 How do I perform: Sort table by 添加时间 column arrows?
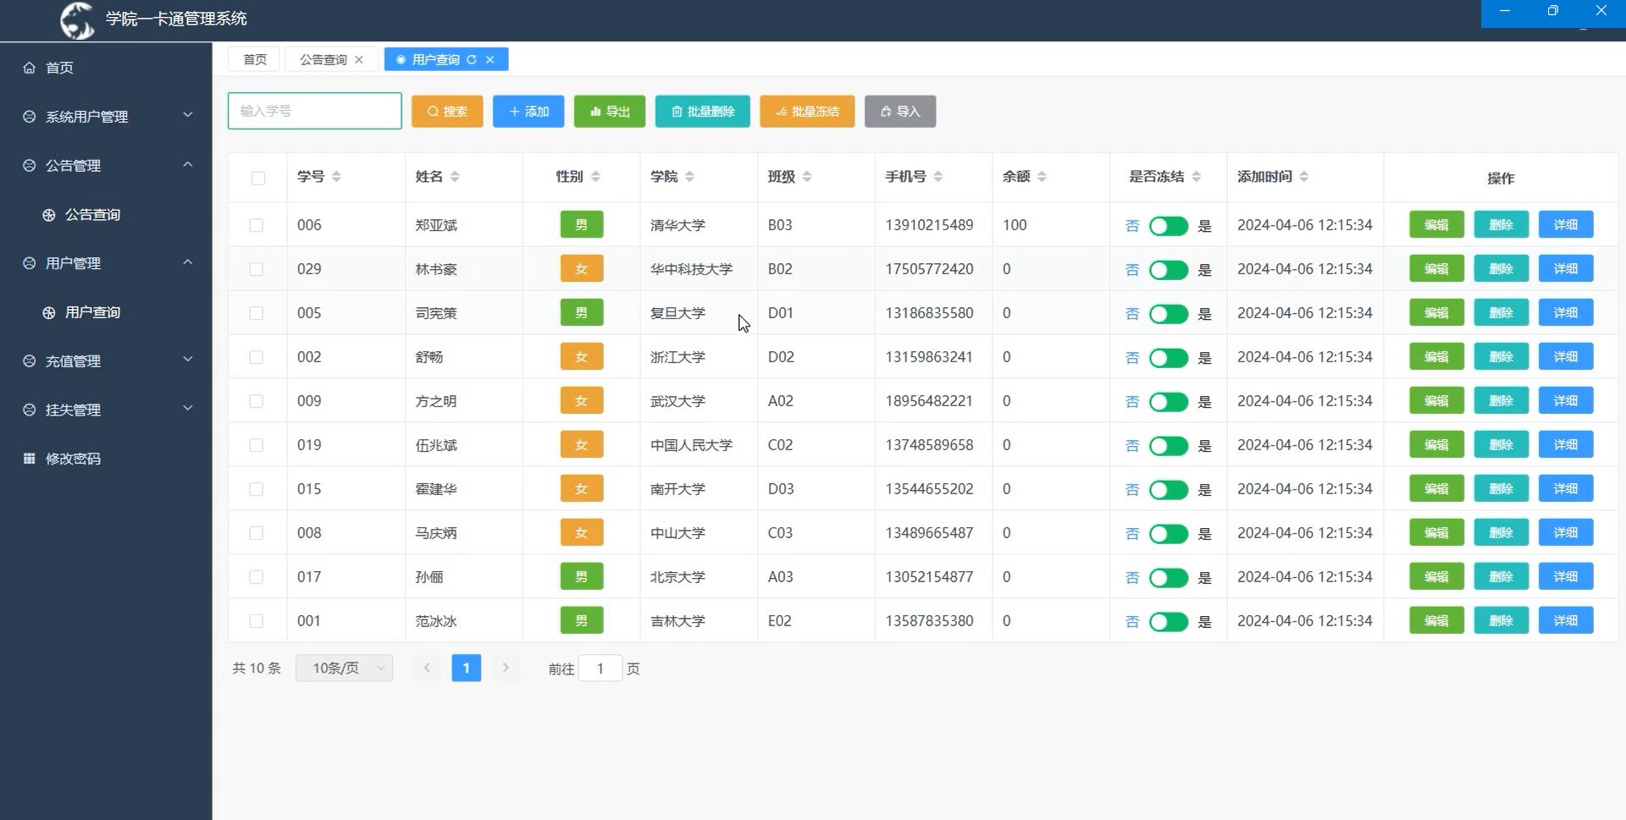pyautogui.click(x=1303, y=176)
